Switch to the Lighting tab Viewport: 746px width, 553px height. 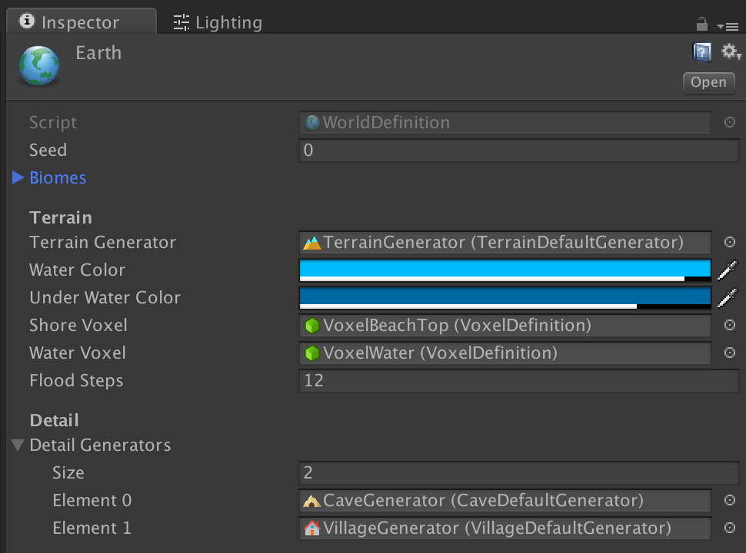point(218,22)
